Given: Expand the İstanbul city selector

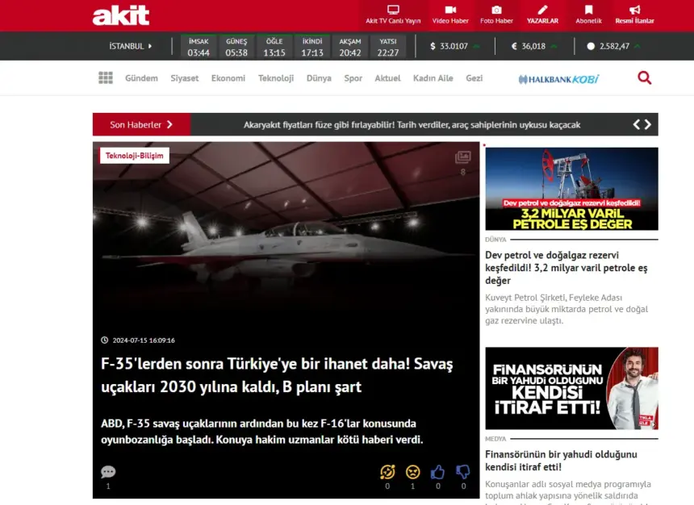Looking at the screenshot, I should coord(131,46).
